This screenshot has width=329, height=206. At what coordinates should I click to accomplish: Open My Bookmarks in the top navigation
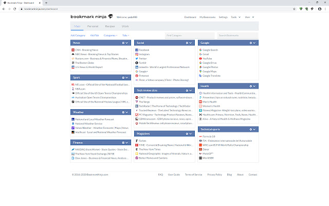(x=208, y=17)
